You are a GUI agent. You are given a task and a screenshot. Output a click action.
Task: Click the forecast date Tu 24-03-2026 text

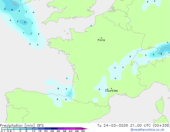(x=113, y=126)
